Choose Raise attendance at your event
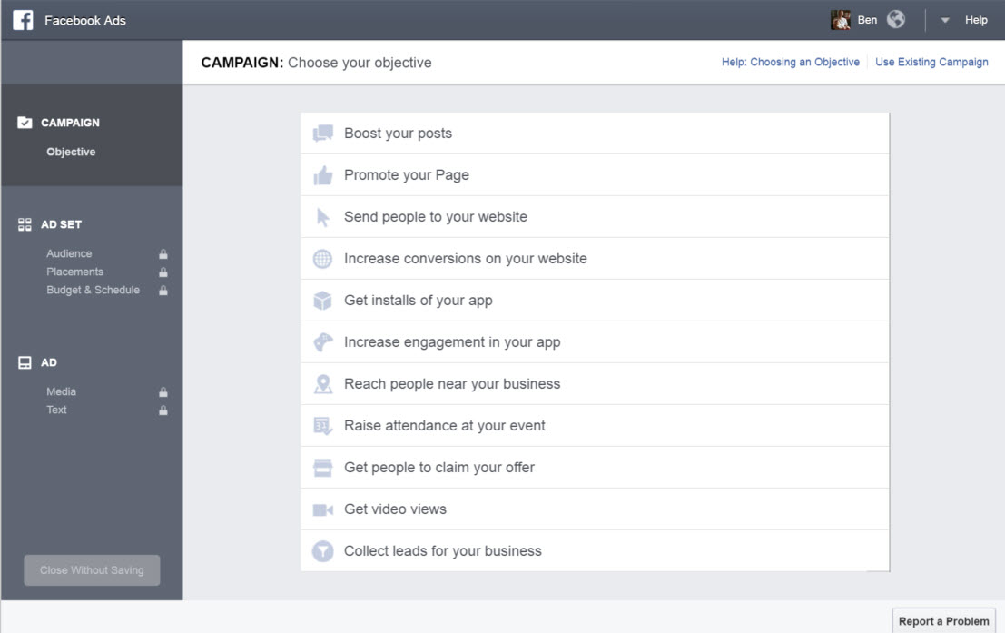The image size is (1005, 633). coord(595,425)
